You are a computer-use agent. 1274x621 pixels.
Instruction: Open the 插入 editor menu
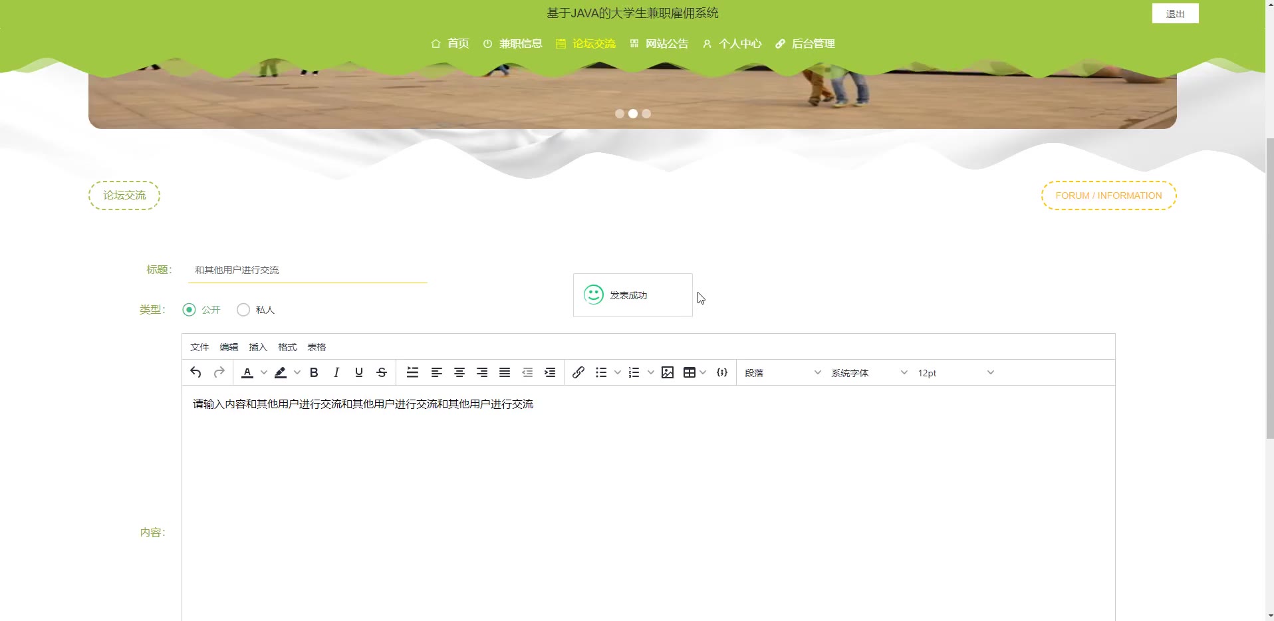(x=258, y=347)
